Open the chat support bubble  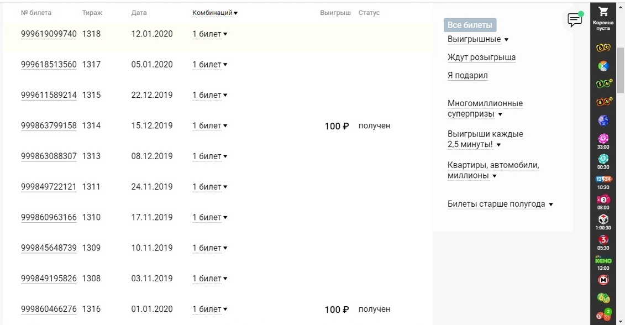[x=574, y=18]
